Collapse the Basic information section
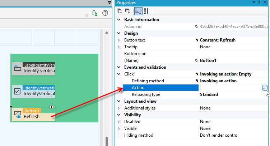 (119, 20)
